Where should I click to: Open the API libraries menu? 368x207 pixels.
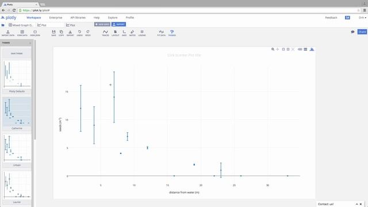[78, 18]
